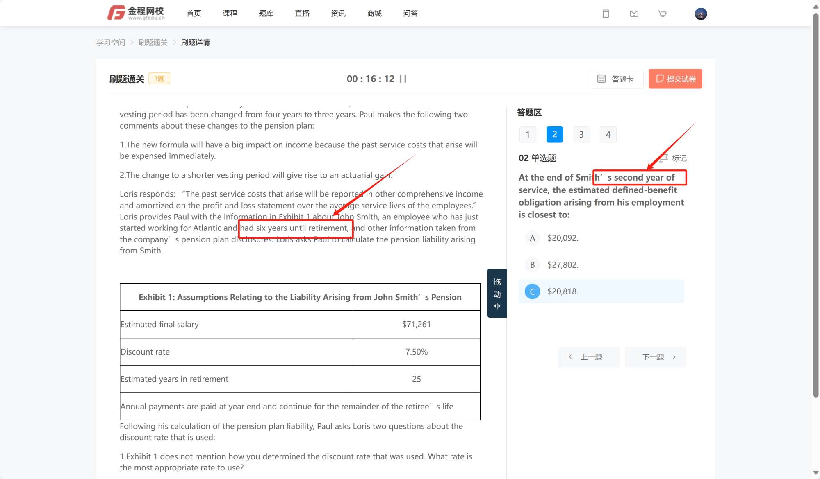820x479 pixels.
Task: Click 刷题通关 breadcrumb link
Action: [x=153, y=43]
